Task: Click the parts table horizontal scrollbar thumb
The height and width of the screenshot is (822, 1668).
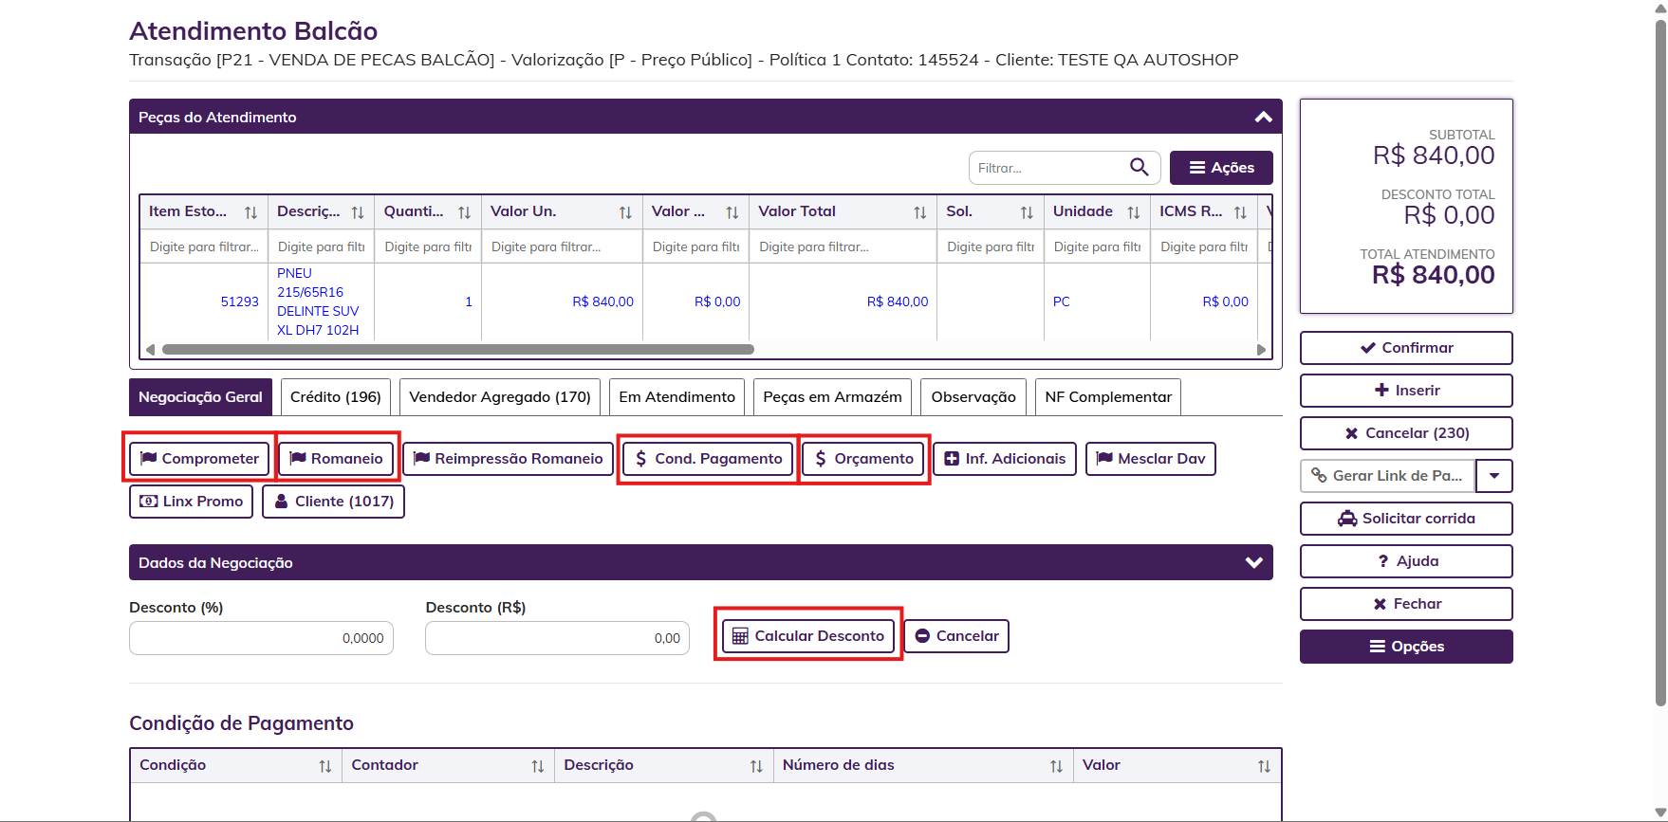Action: (458, 349)
